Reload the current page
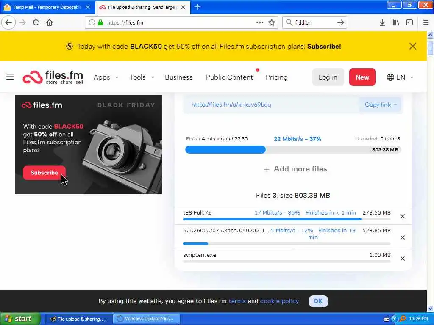 pos(36,22)
